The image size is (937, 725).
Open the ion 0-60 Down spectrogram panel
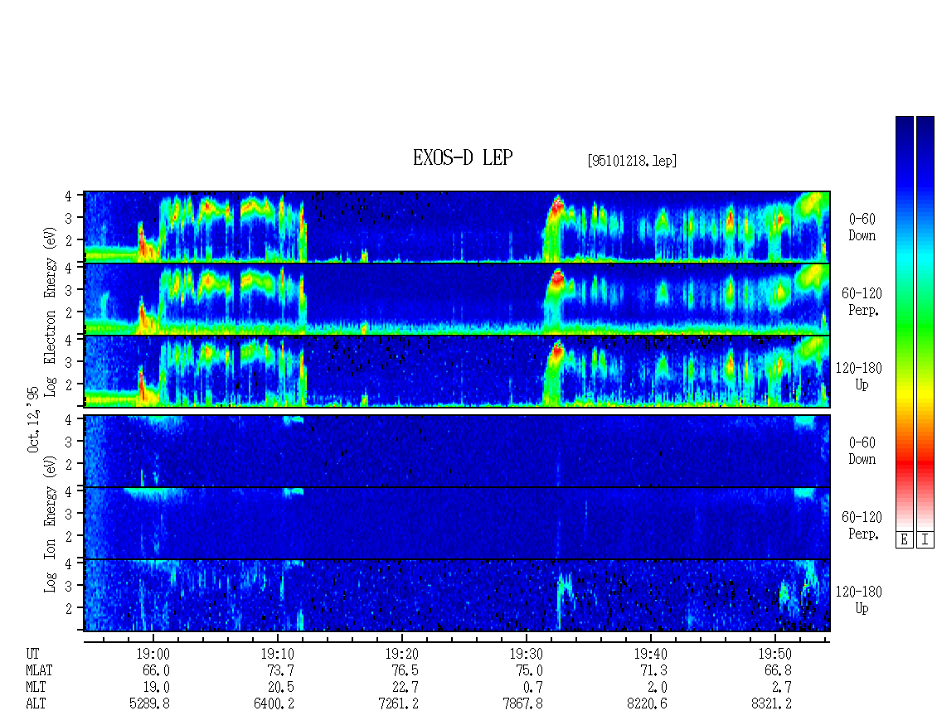point(457,451)
